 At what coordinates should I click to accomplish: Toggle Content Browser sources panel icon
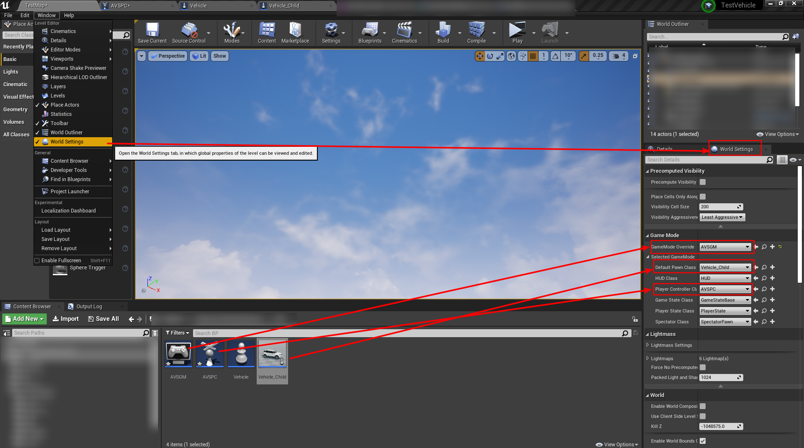pos(7,333)
